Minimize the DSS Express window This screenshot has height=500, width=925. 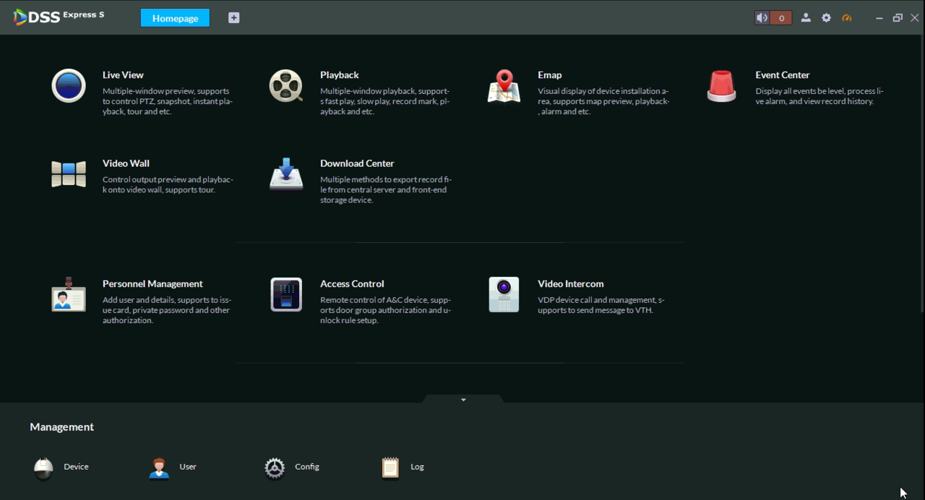pos(879,18)
